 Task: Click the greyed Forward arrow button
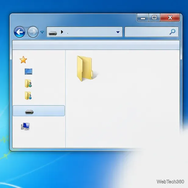[x=33, y=32]
